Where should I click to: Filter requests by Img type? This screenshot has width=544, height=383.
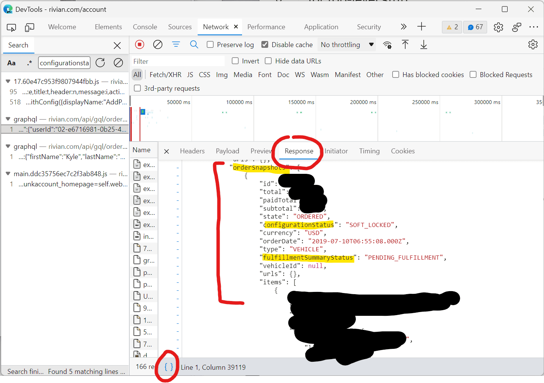pos(222,75)
